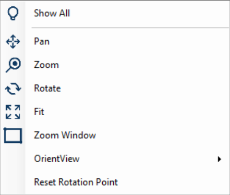Open the OrientView menu entry

(115, 159)
